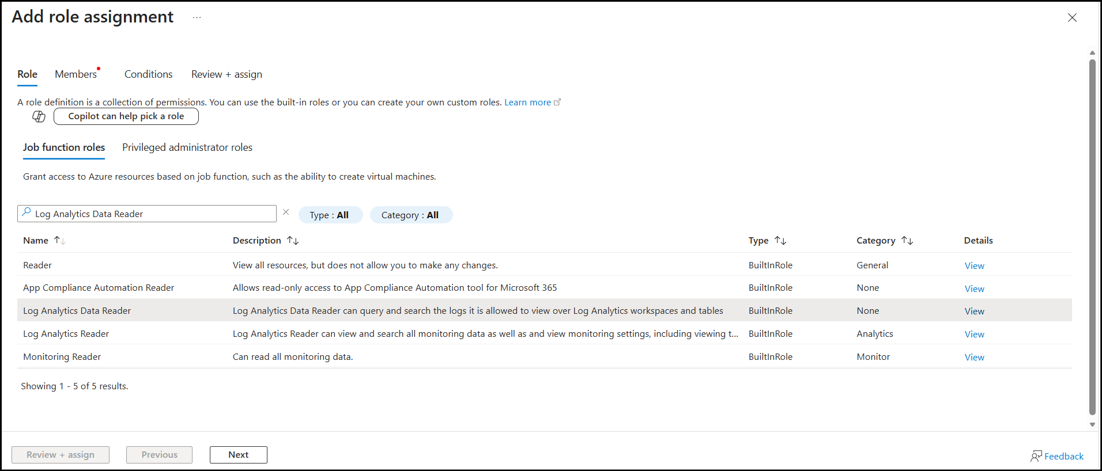Sort by Description column arrows
Viewport: 1102px width, 471px height.
(293, 241)
